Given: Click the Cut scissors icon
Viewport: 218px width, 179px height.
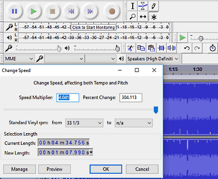Looking at the screenshot, I should [x=130, y=48].
